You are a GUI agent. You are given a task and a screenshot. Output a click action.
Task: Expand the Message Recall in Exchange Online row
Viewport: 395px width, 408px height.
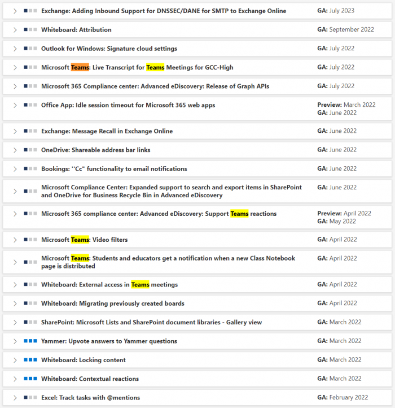tap(15, 131)
